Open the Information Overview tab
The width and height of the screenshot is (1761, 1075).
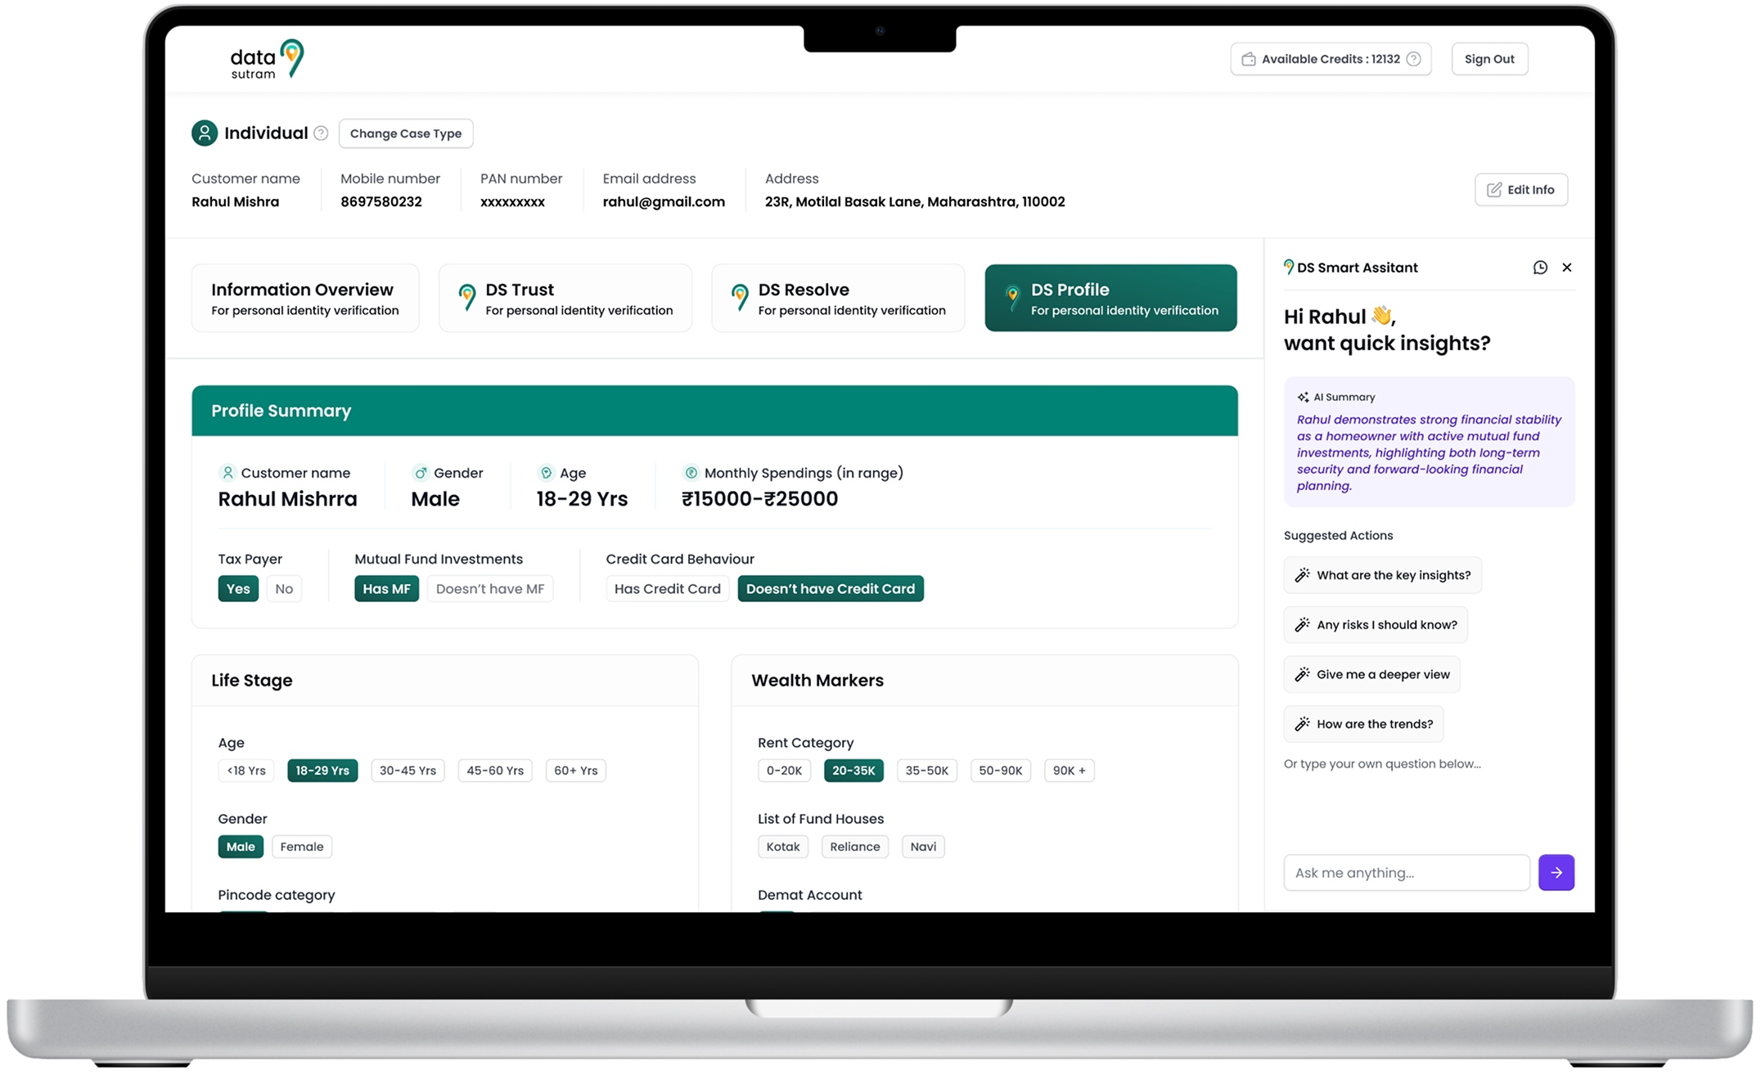click(x=305, y=299)
